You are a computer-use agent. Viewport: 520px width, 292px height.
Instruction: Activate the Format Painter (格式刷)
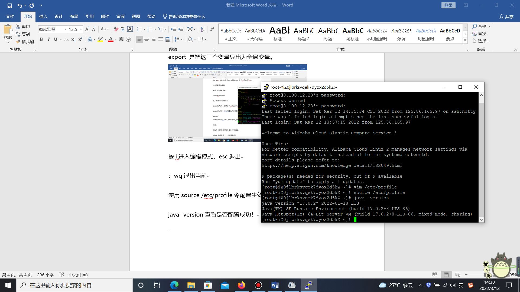[x=25, y=42]
